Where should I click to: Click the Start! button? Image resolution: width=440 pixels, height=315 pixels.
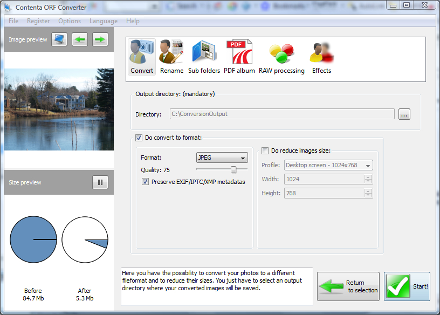[x=407, y=286]
